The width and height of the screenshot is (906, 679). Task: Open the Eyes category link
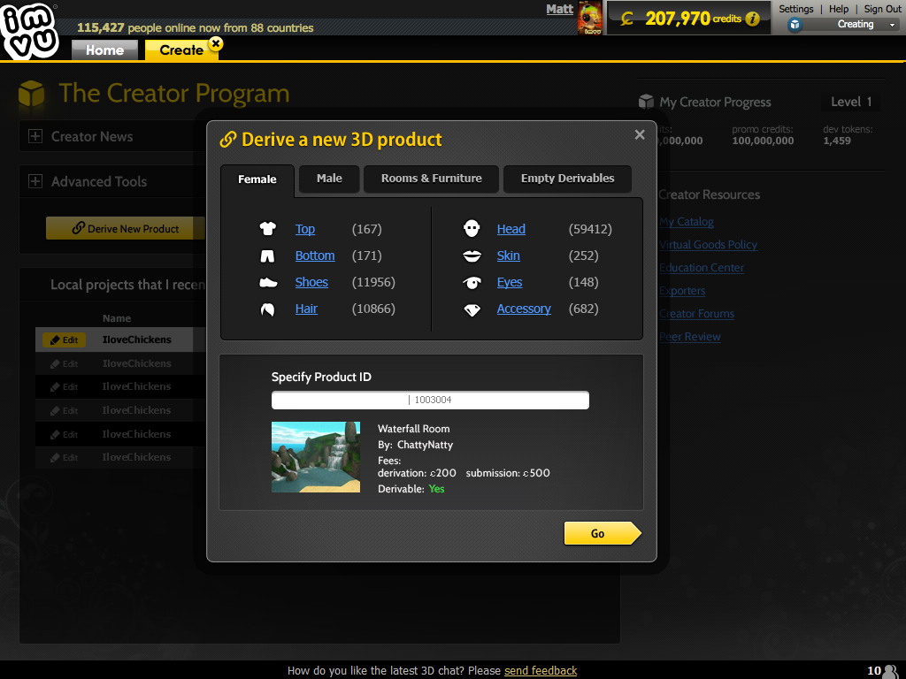coord(510,282)
